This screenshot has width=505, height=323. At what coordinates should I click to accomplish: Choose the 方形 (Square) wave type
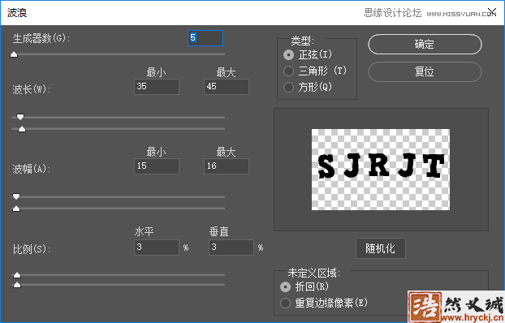[288, 87]
